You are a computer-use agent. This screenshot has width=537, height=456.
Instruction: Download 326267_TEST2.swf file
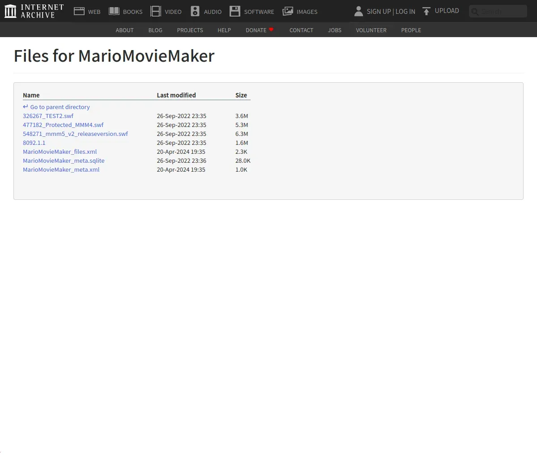(48, 116)
